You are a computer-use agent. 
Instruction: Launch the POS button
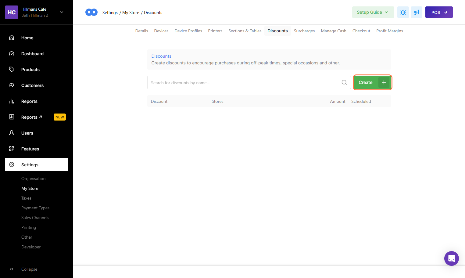coord(439,12)
